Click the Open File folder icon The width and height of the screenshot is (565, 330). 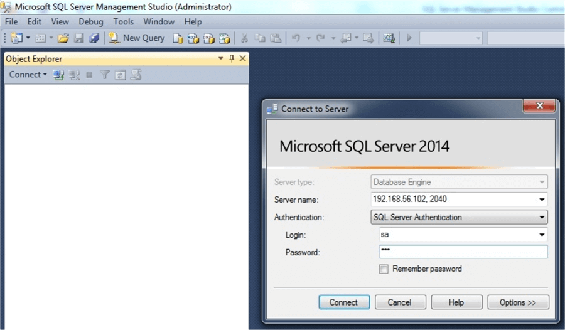63,38
